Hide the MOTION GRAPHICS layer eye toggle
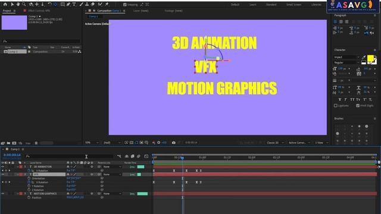This screenshot has height=214, width=381. 2,194
